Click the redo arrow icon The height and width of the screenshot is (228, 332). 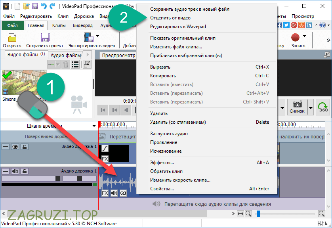[52, 6]
